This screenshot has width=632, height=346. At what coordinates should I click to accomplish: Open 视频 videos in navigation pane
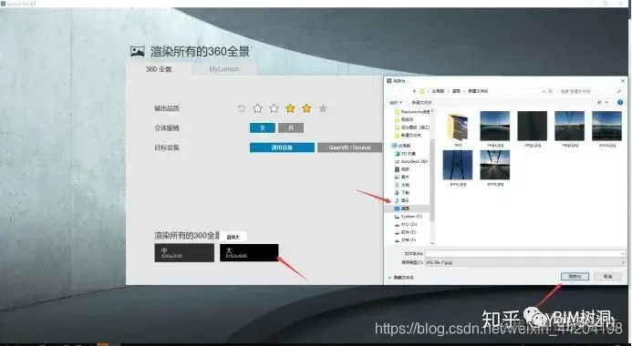(x=402, y=169)
